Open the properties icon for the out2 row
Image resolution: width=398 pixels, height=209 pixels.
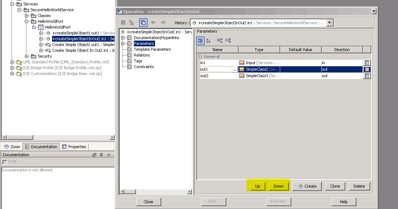[x=367, y=76]
